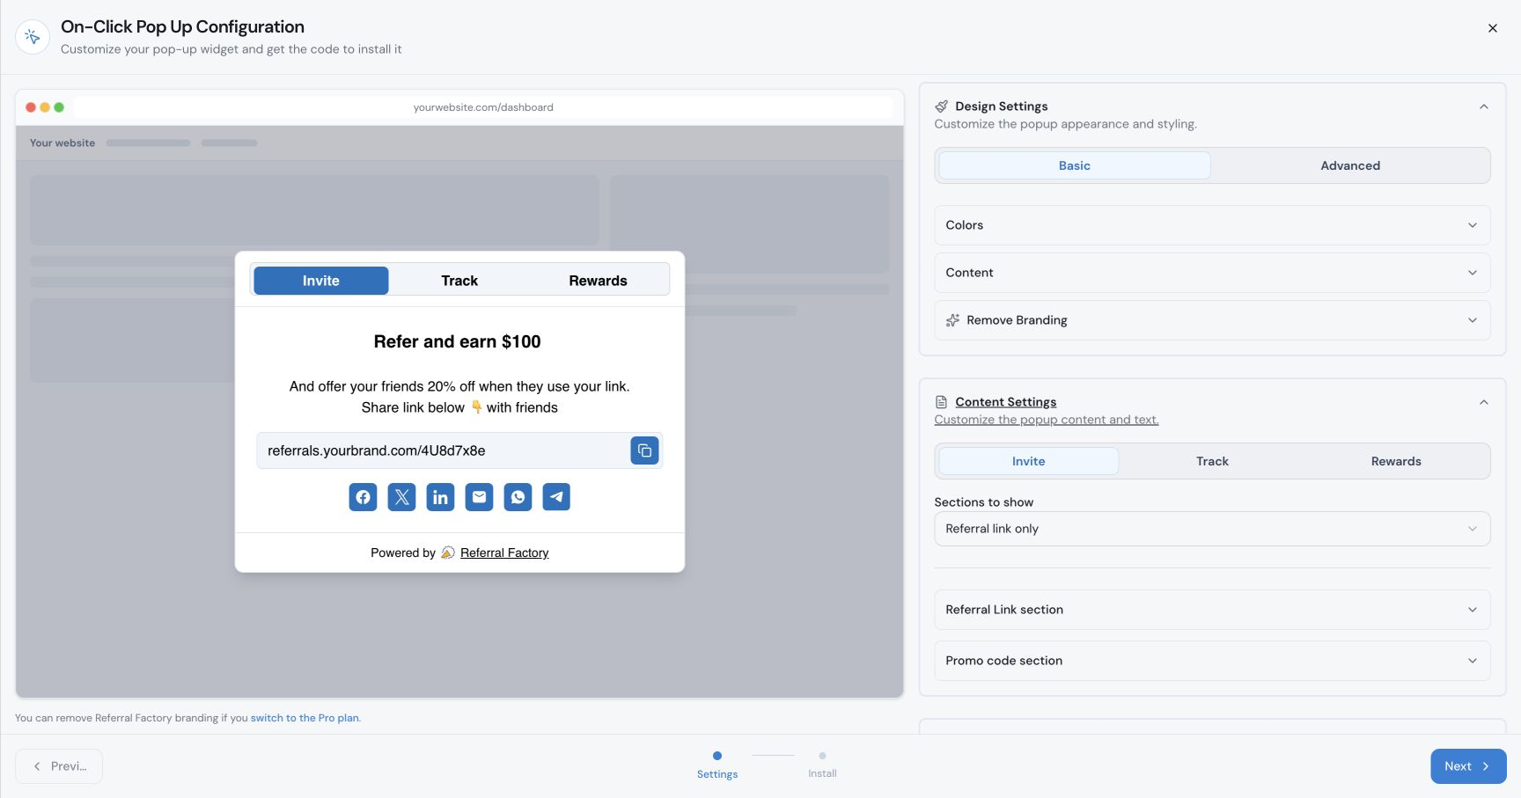1521x798 pixels.
Task: Select Rewards tab in Content Settings
Action: 1396,461
